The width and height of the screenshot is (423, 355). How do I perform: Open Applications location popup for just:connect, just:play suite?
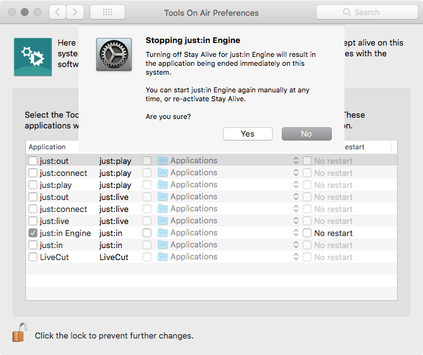coord(228,173)
